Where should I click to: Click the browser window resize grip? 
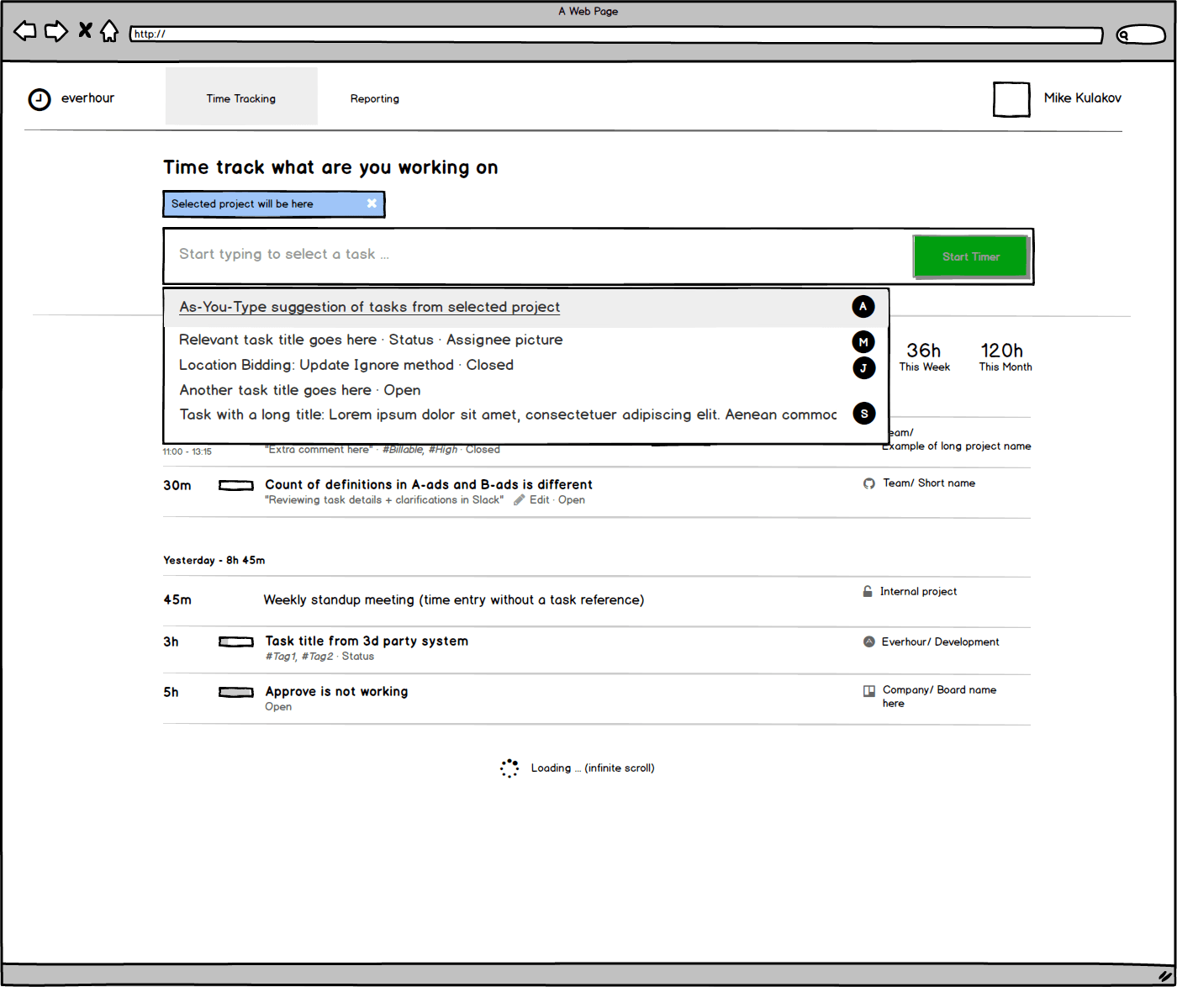pyautogui.click(x=1165, y=976)
